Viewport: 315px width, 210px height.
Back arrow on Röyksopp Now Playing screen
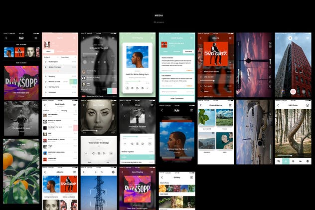tap(122, 172)
